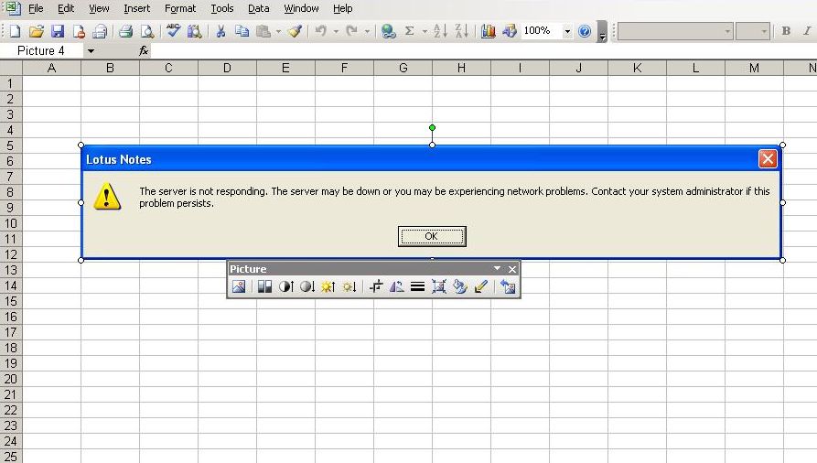The image size is (817, 463).
Task: Undo the last action
Action: click(x=321, y=31)
